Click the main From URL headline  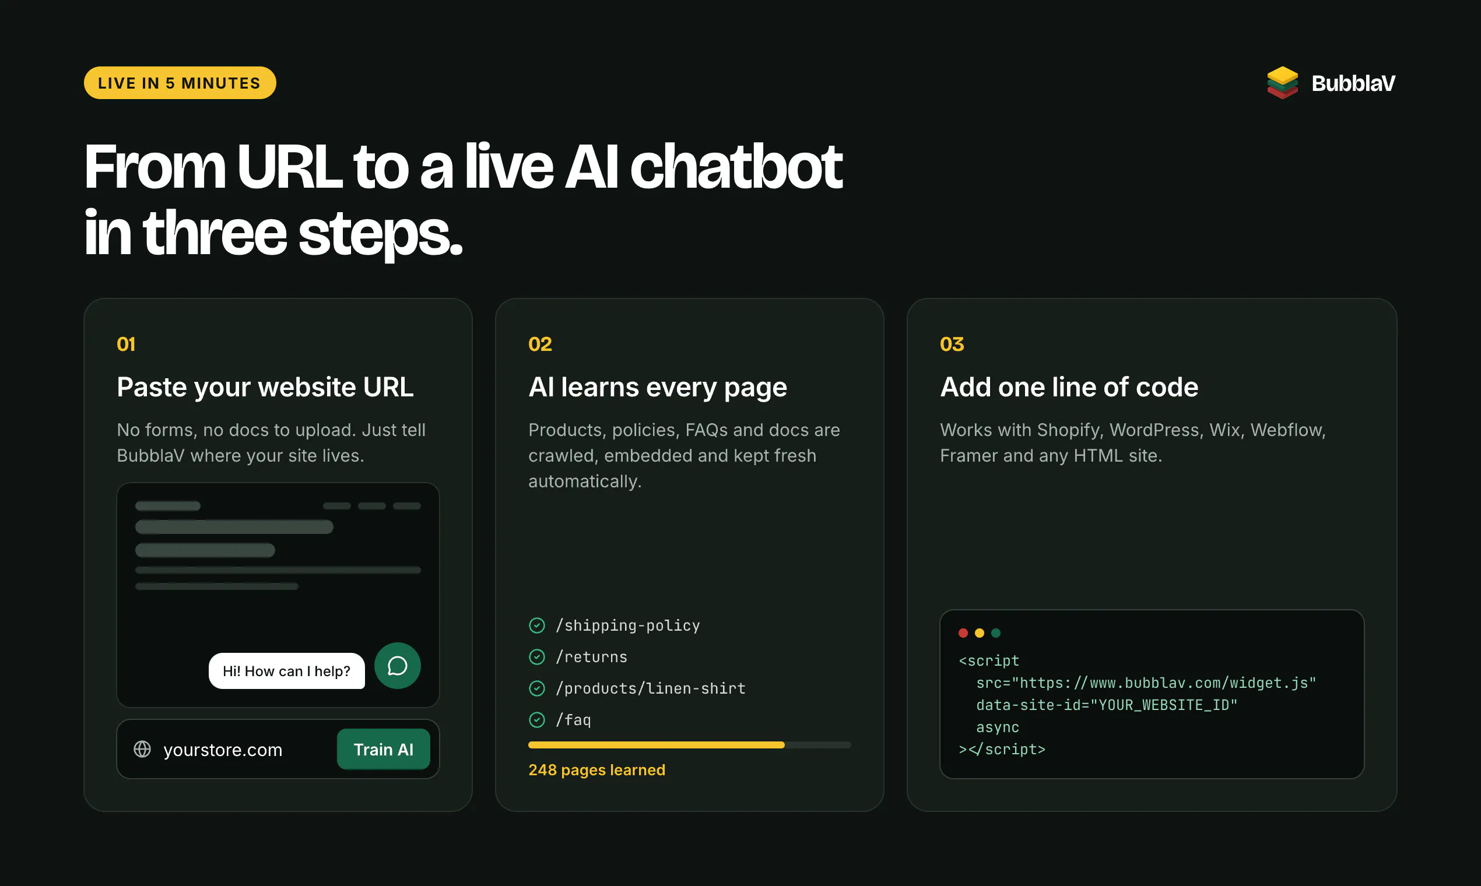(463, 199)
